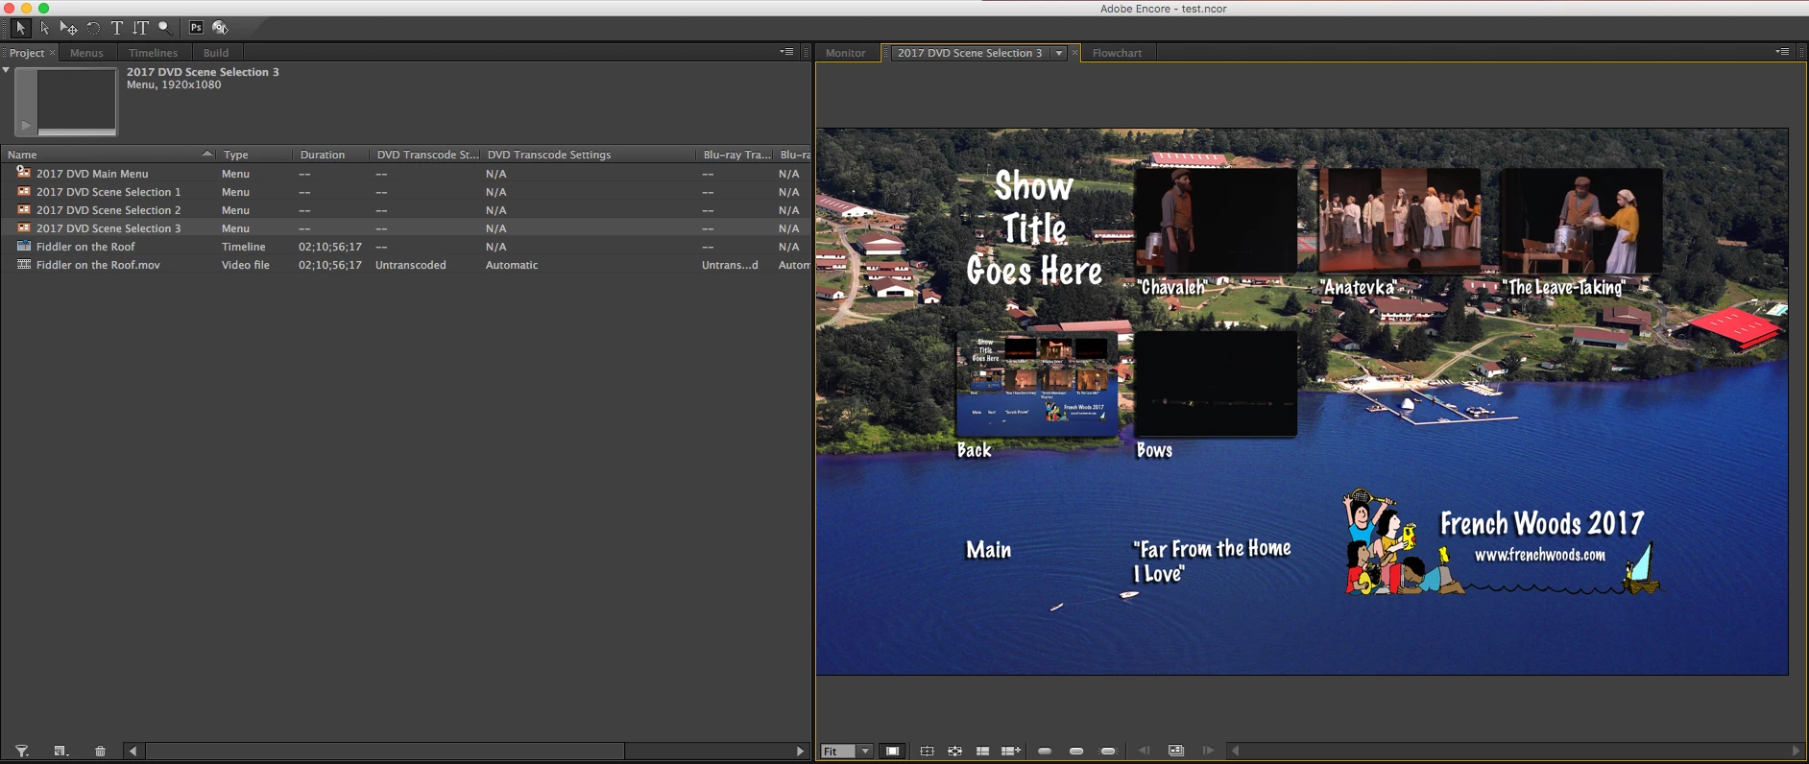Select Fiddler on the Roof.mov video file
This screenshot has width=1809, height=764.
pos(405,265)
